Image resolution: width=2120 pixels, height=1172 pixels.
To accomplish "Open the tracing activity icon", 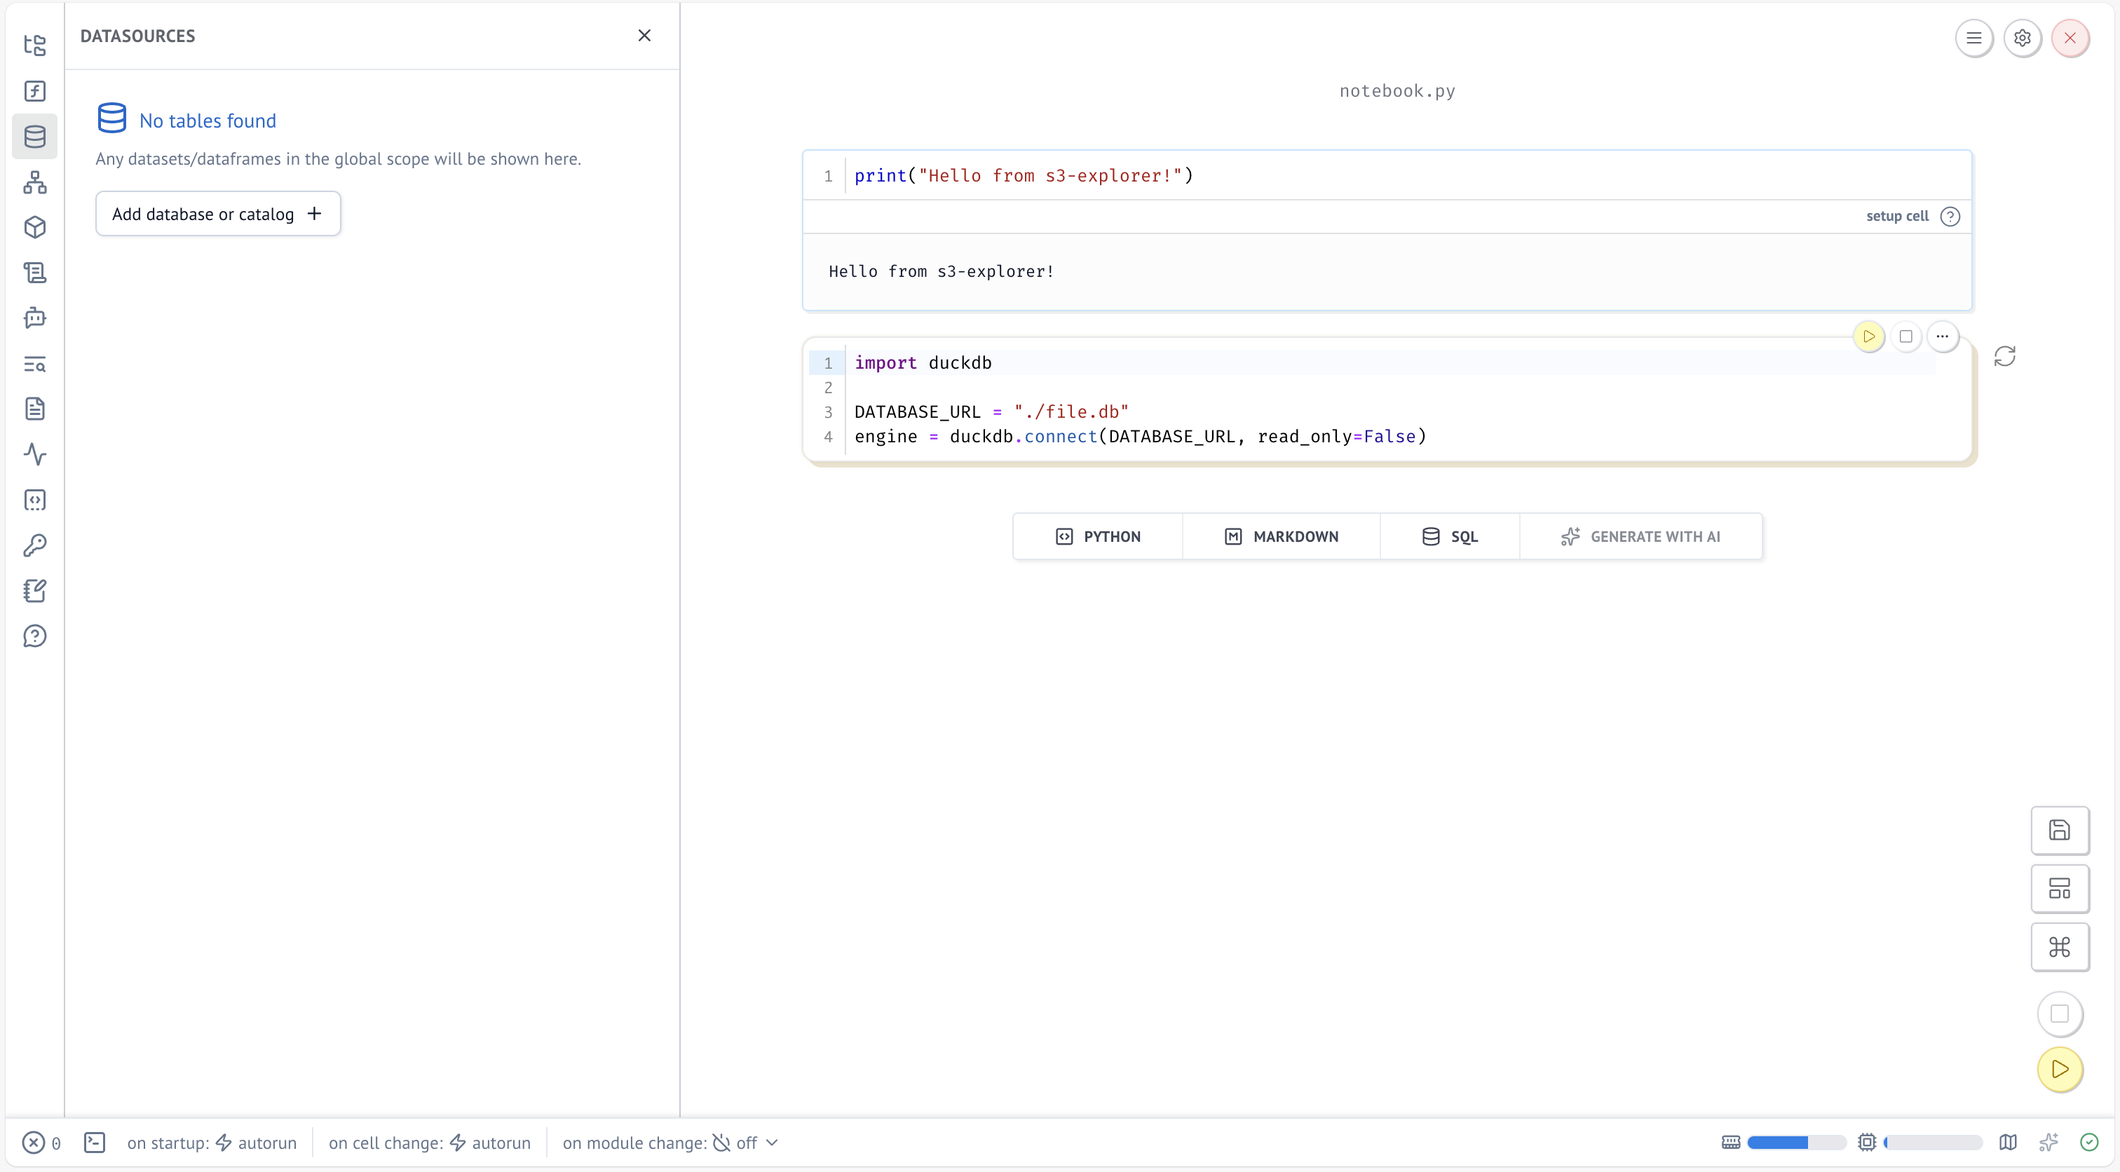I will (34, 454).
